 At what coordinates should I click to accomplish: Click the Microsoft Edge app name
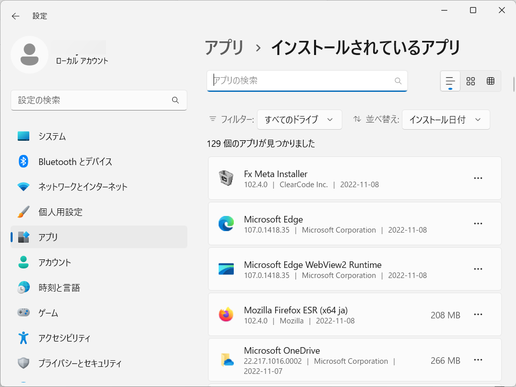274,219
